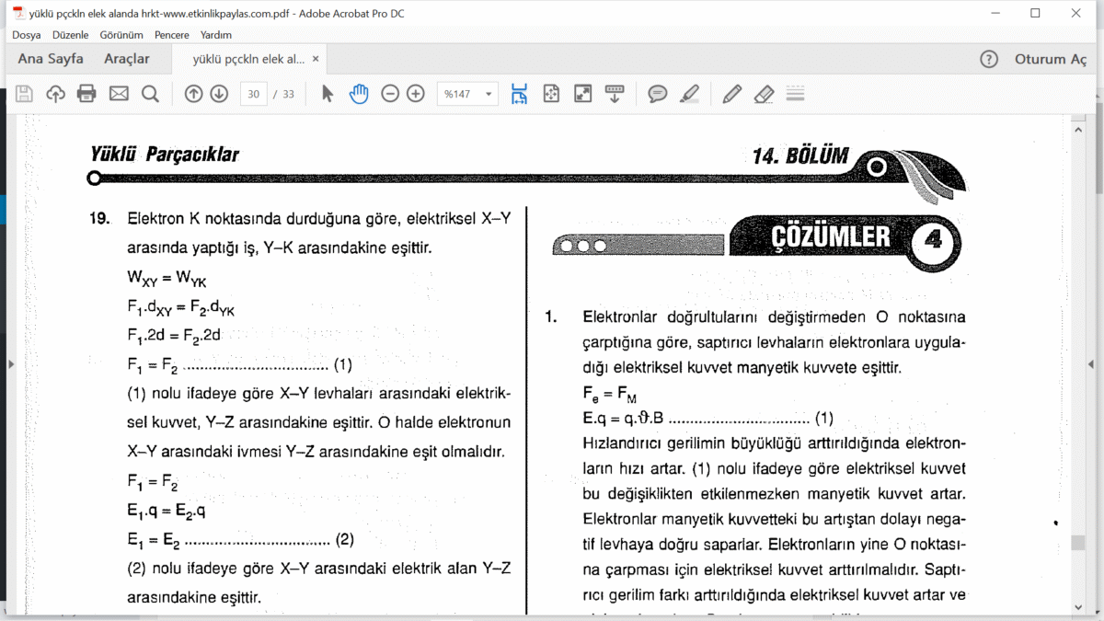The image size is (1104, 621).
Task: Open the Dosya menu
Action: (x=27, y=35)
